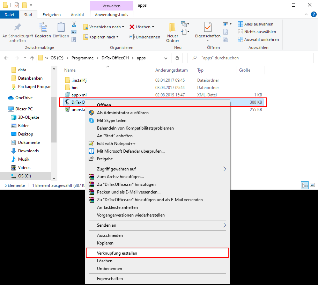Image resolution: width=318 pixels, height=285 pixels.
Task: Click DrTaxOfficeCH in the address breadcrumb
Action: (x=115, y=58)
